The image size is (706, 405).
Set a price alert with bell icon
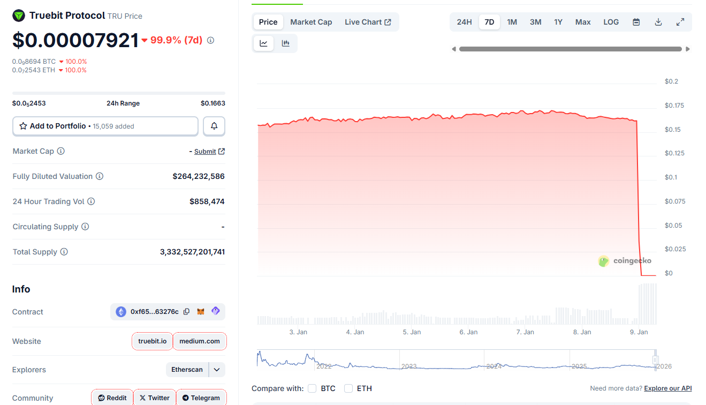[214, 125]
